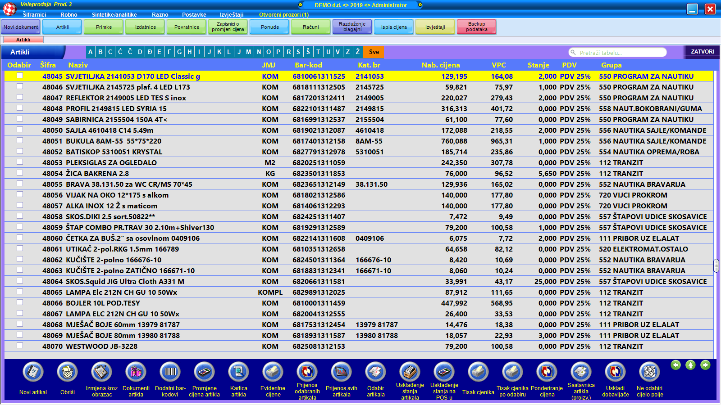Check the box for 48070 WESTWOOD JB-3228
Image resolution: width=721 pixels, height=405 pixels.
(20, 346)
